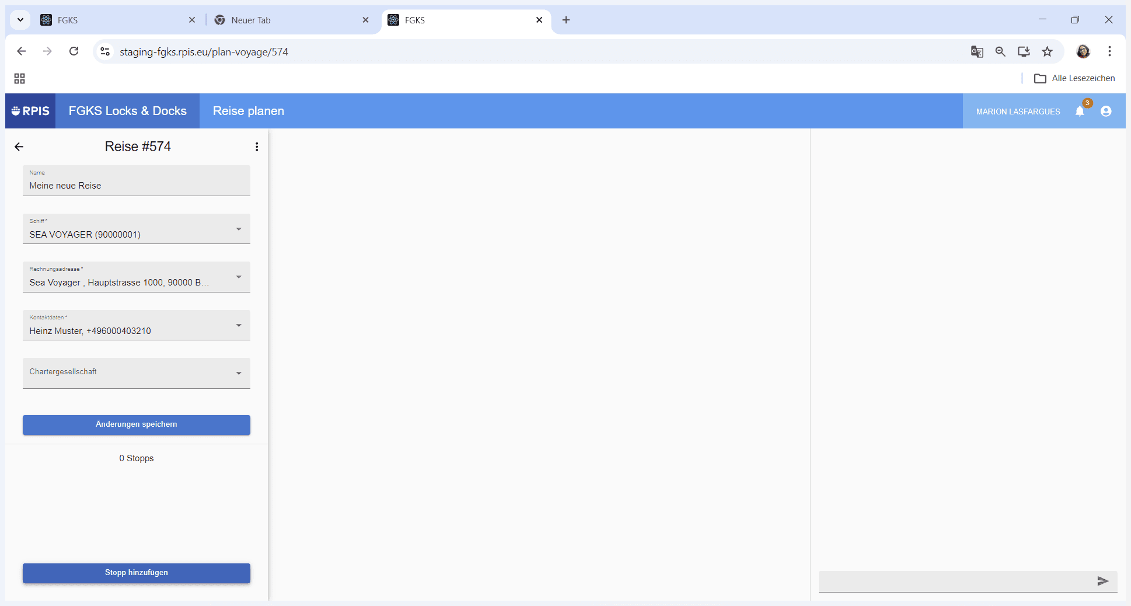The image size is (1131, 606).
Task: Expand the Kontaktdaten dropdown with Heinz Muster
Action: pos(137,325)
